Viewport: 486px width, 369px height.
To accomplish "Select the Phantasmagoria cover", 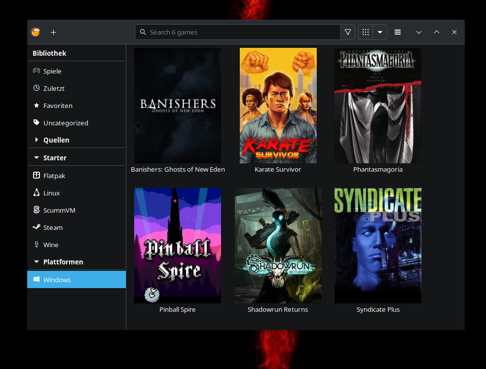I will (x=378, y=106).
